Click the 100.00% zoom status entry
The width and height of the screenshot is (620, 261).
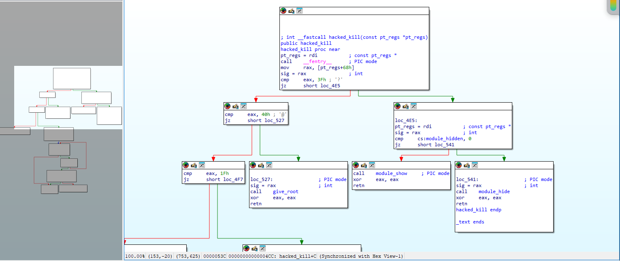tap(135, 256)
